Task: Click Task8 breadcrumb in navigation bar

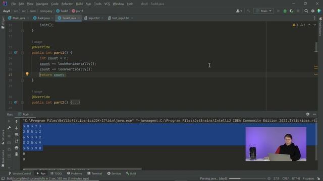Action: pos(62,11)
